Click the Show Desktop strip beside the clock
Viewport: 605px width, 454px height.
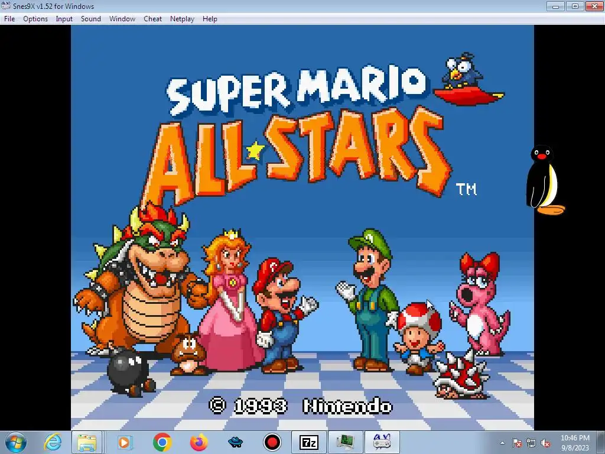coord(602,442)
